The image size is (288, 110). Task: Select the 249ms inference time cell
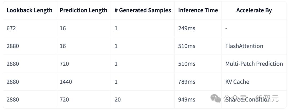(187, 28)
